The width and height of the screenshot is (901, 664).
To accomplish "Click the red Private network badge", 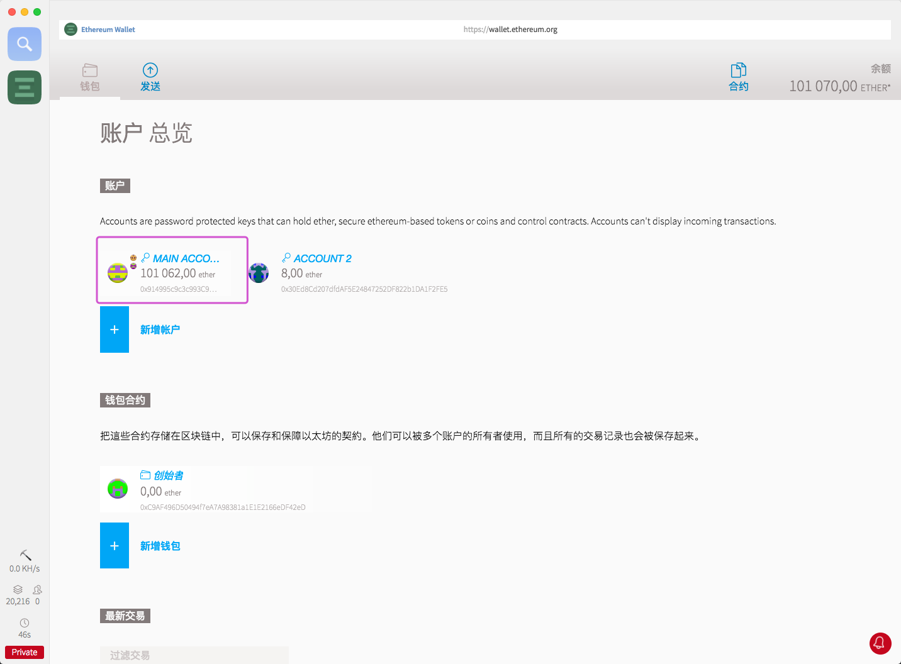I will click(x=25, y=652).
